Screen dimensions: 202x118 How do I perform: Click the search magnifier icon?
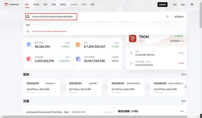(x=28, y=17)
